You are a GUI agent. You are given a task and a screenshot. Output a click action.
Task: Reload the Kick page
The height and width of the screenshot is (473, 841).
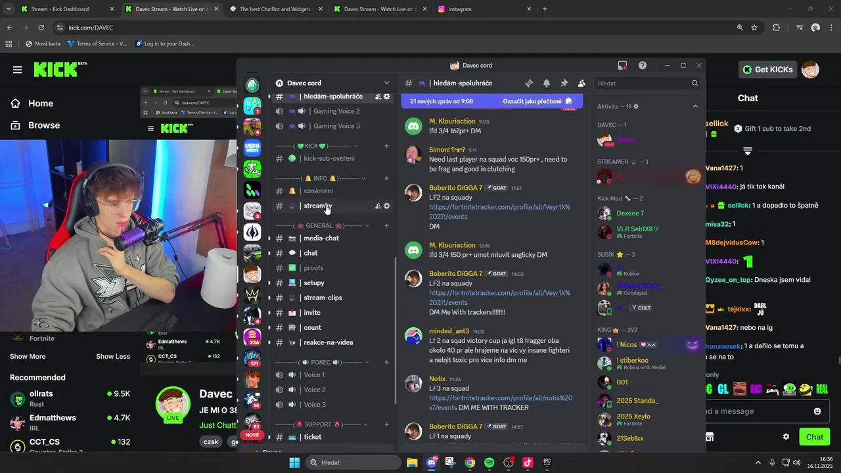pyautogui.click(x=41, y=28)
